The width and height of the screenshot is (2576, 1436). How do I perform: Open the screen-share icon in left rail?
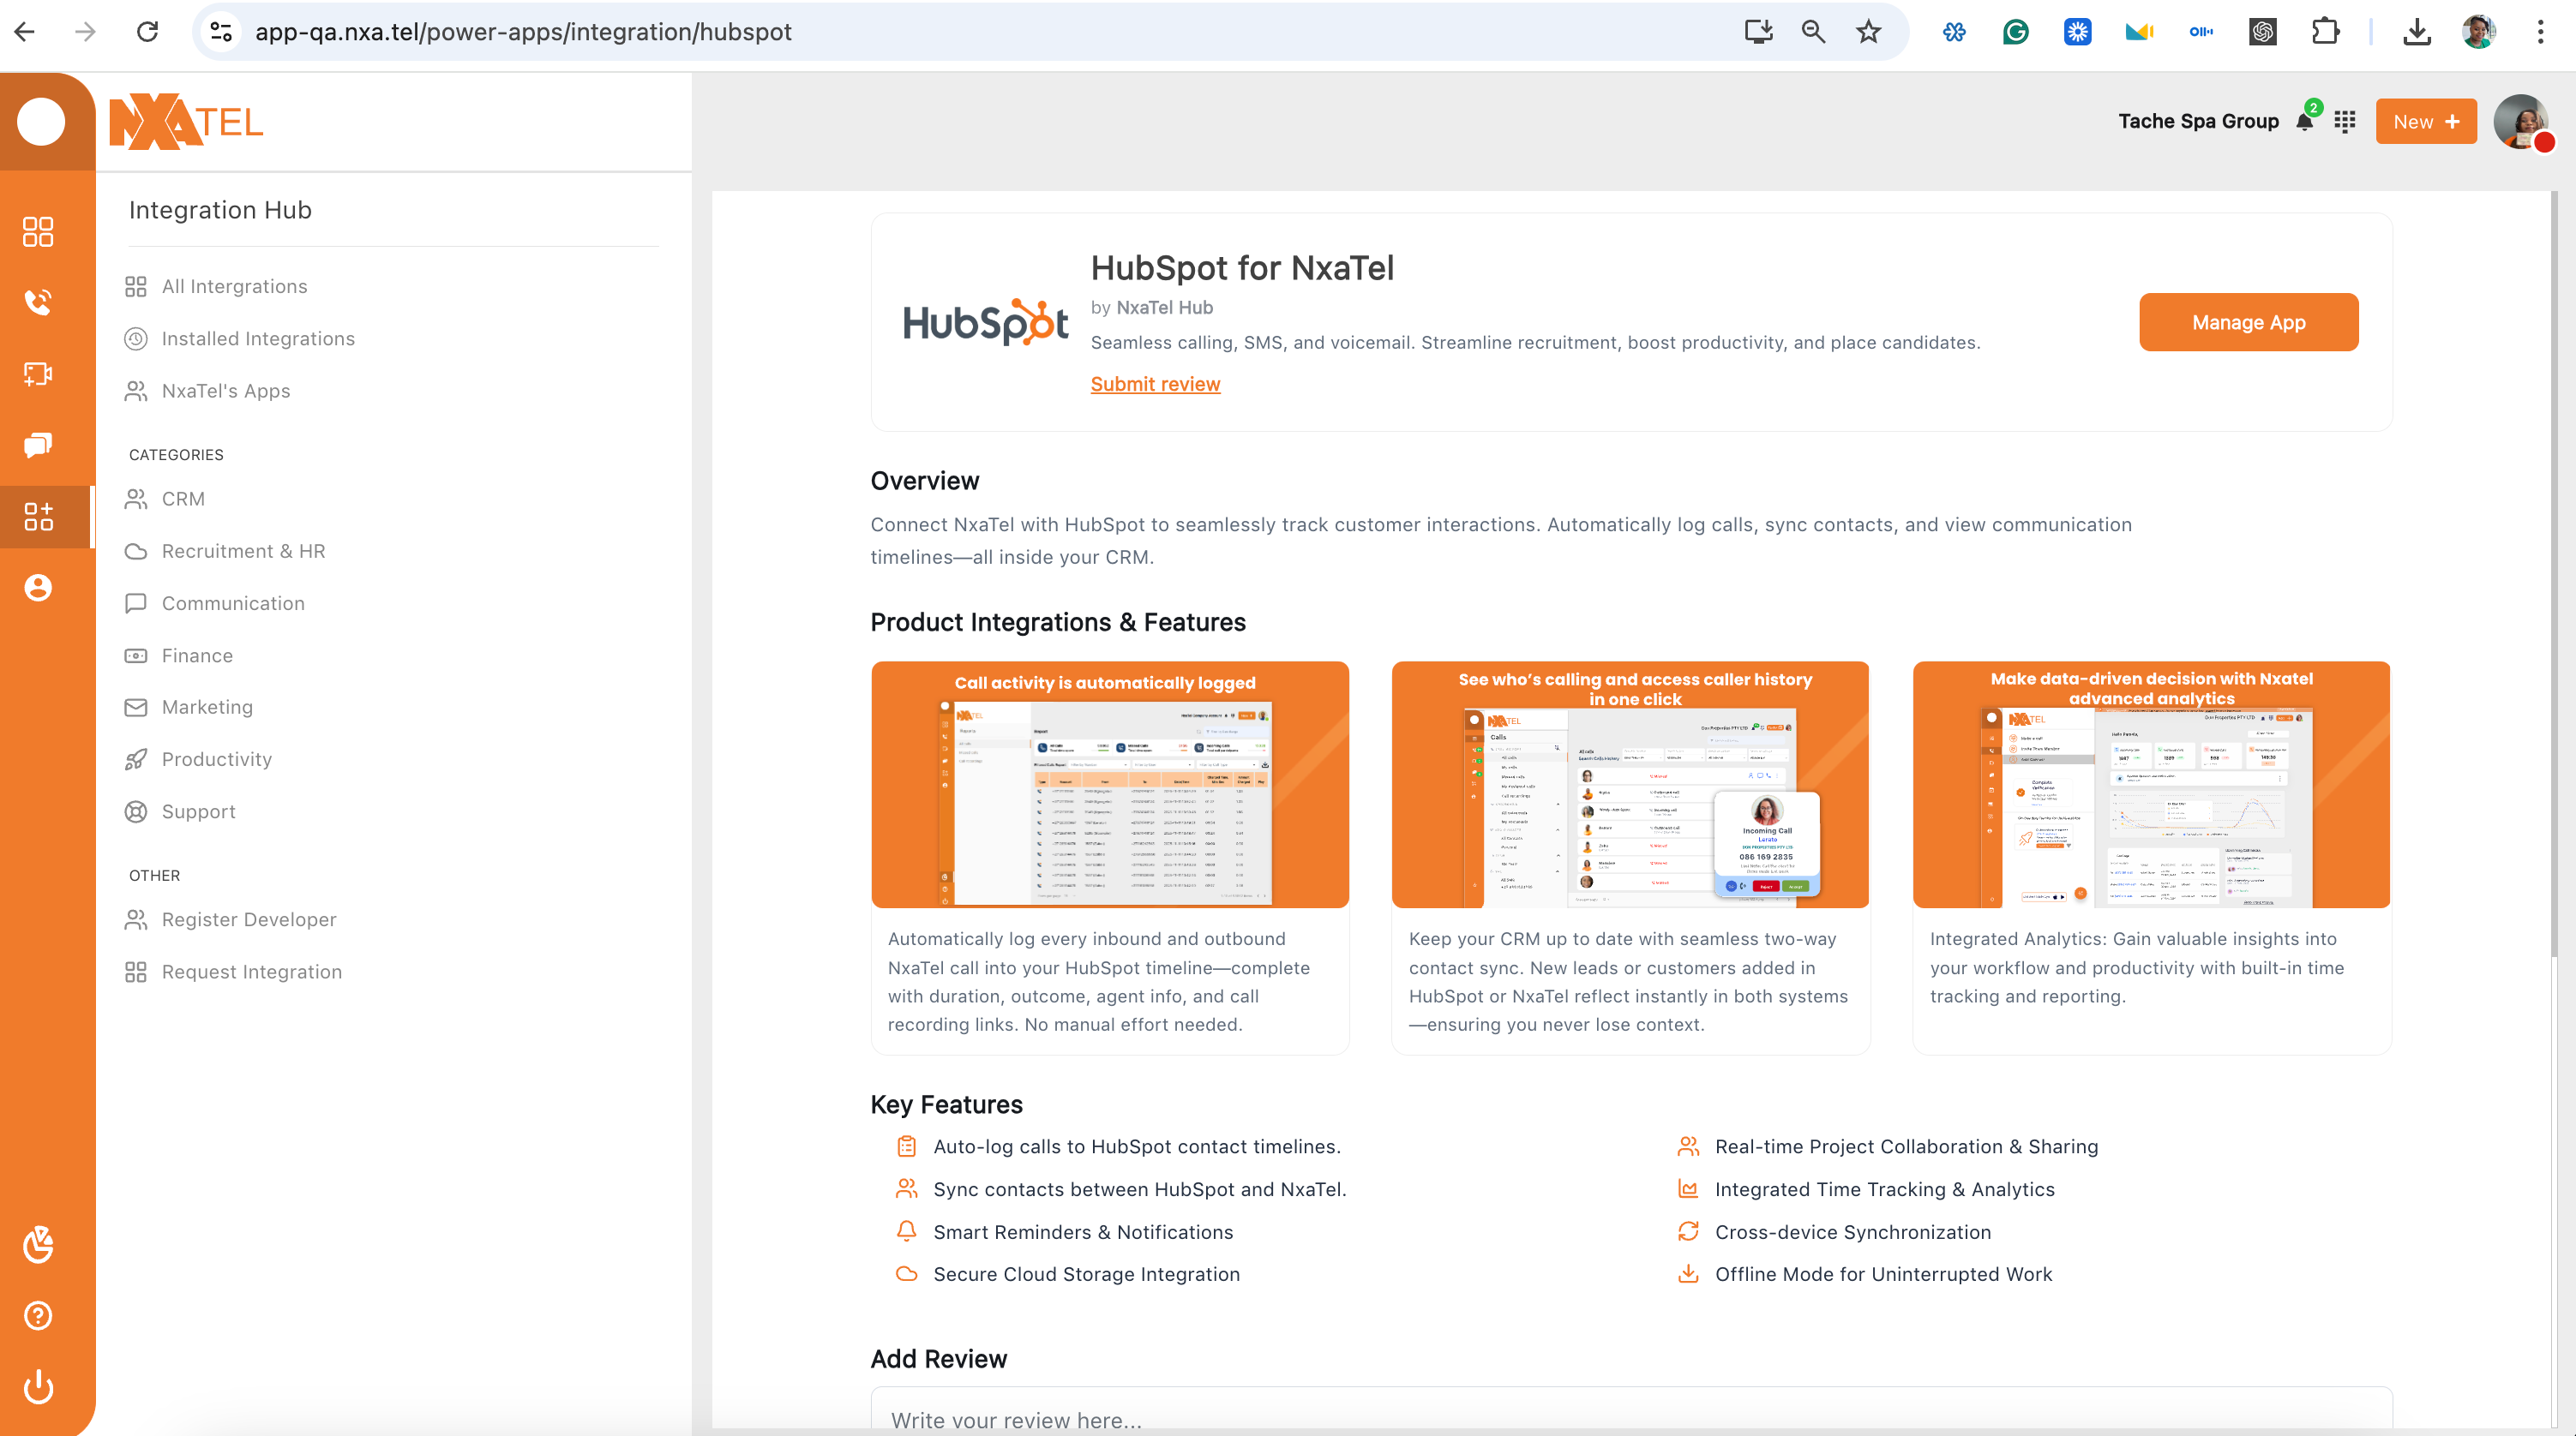tap(38, 374)
